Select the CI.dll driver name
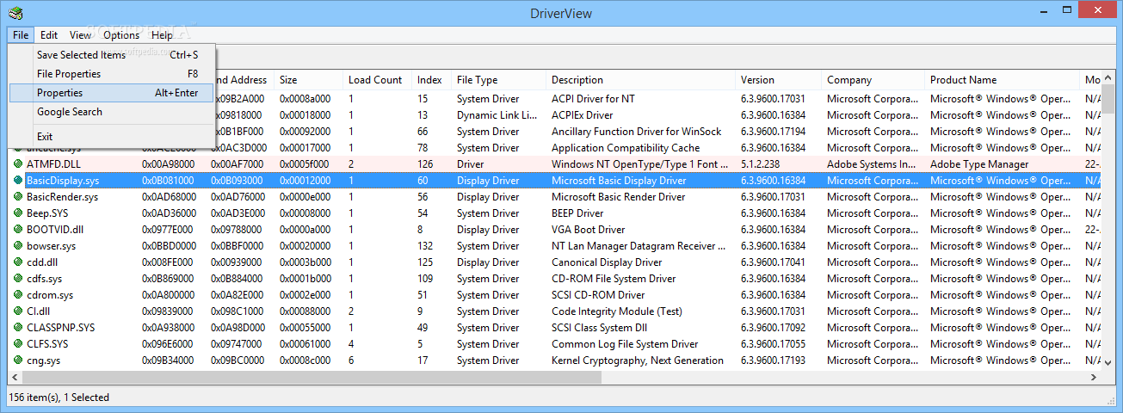The width and height of the screenshot is (1123, 413). tap(38, 311)
